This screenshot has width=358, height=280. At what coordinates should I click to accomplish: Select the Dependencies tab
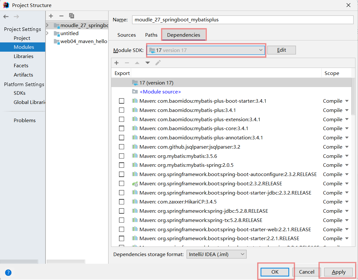184,35
